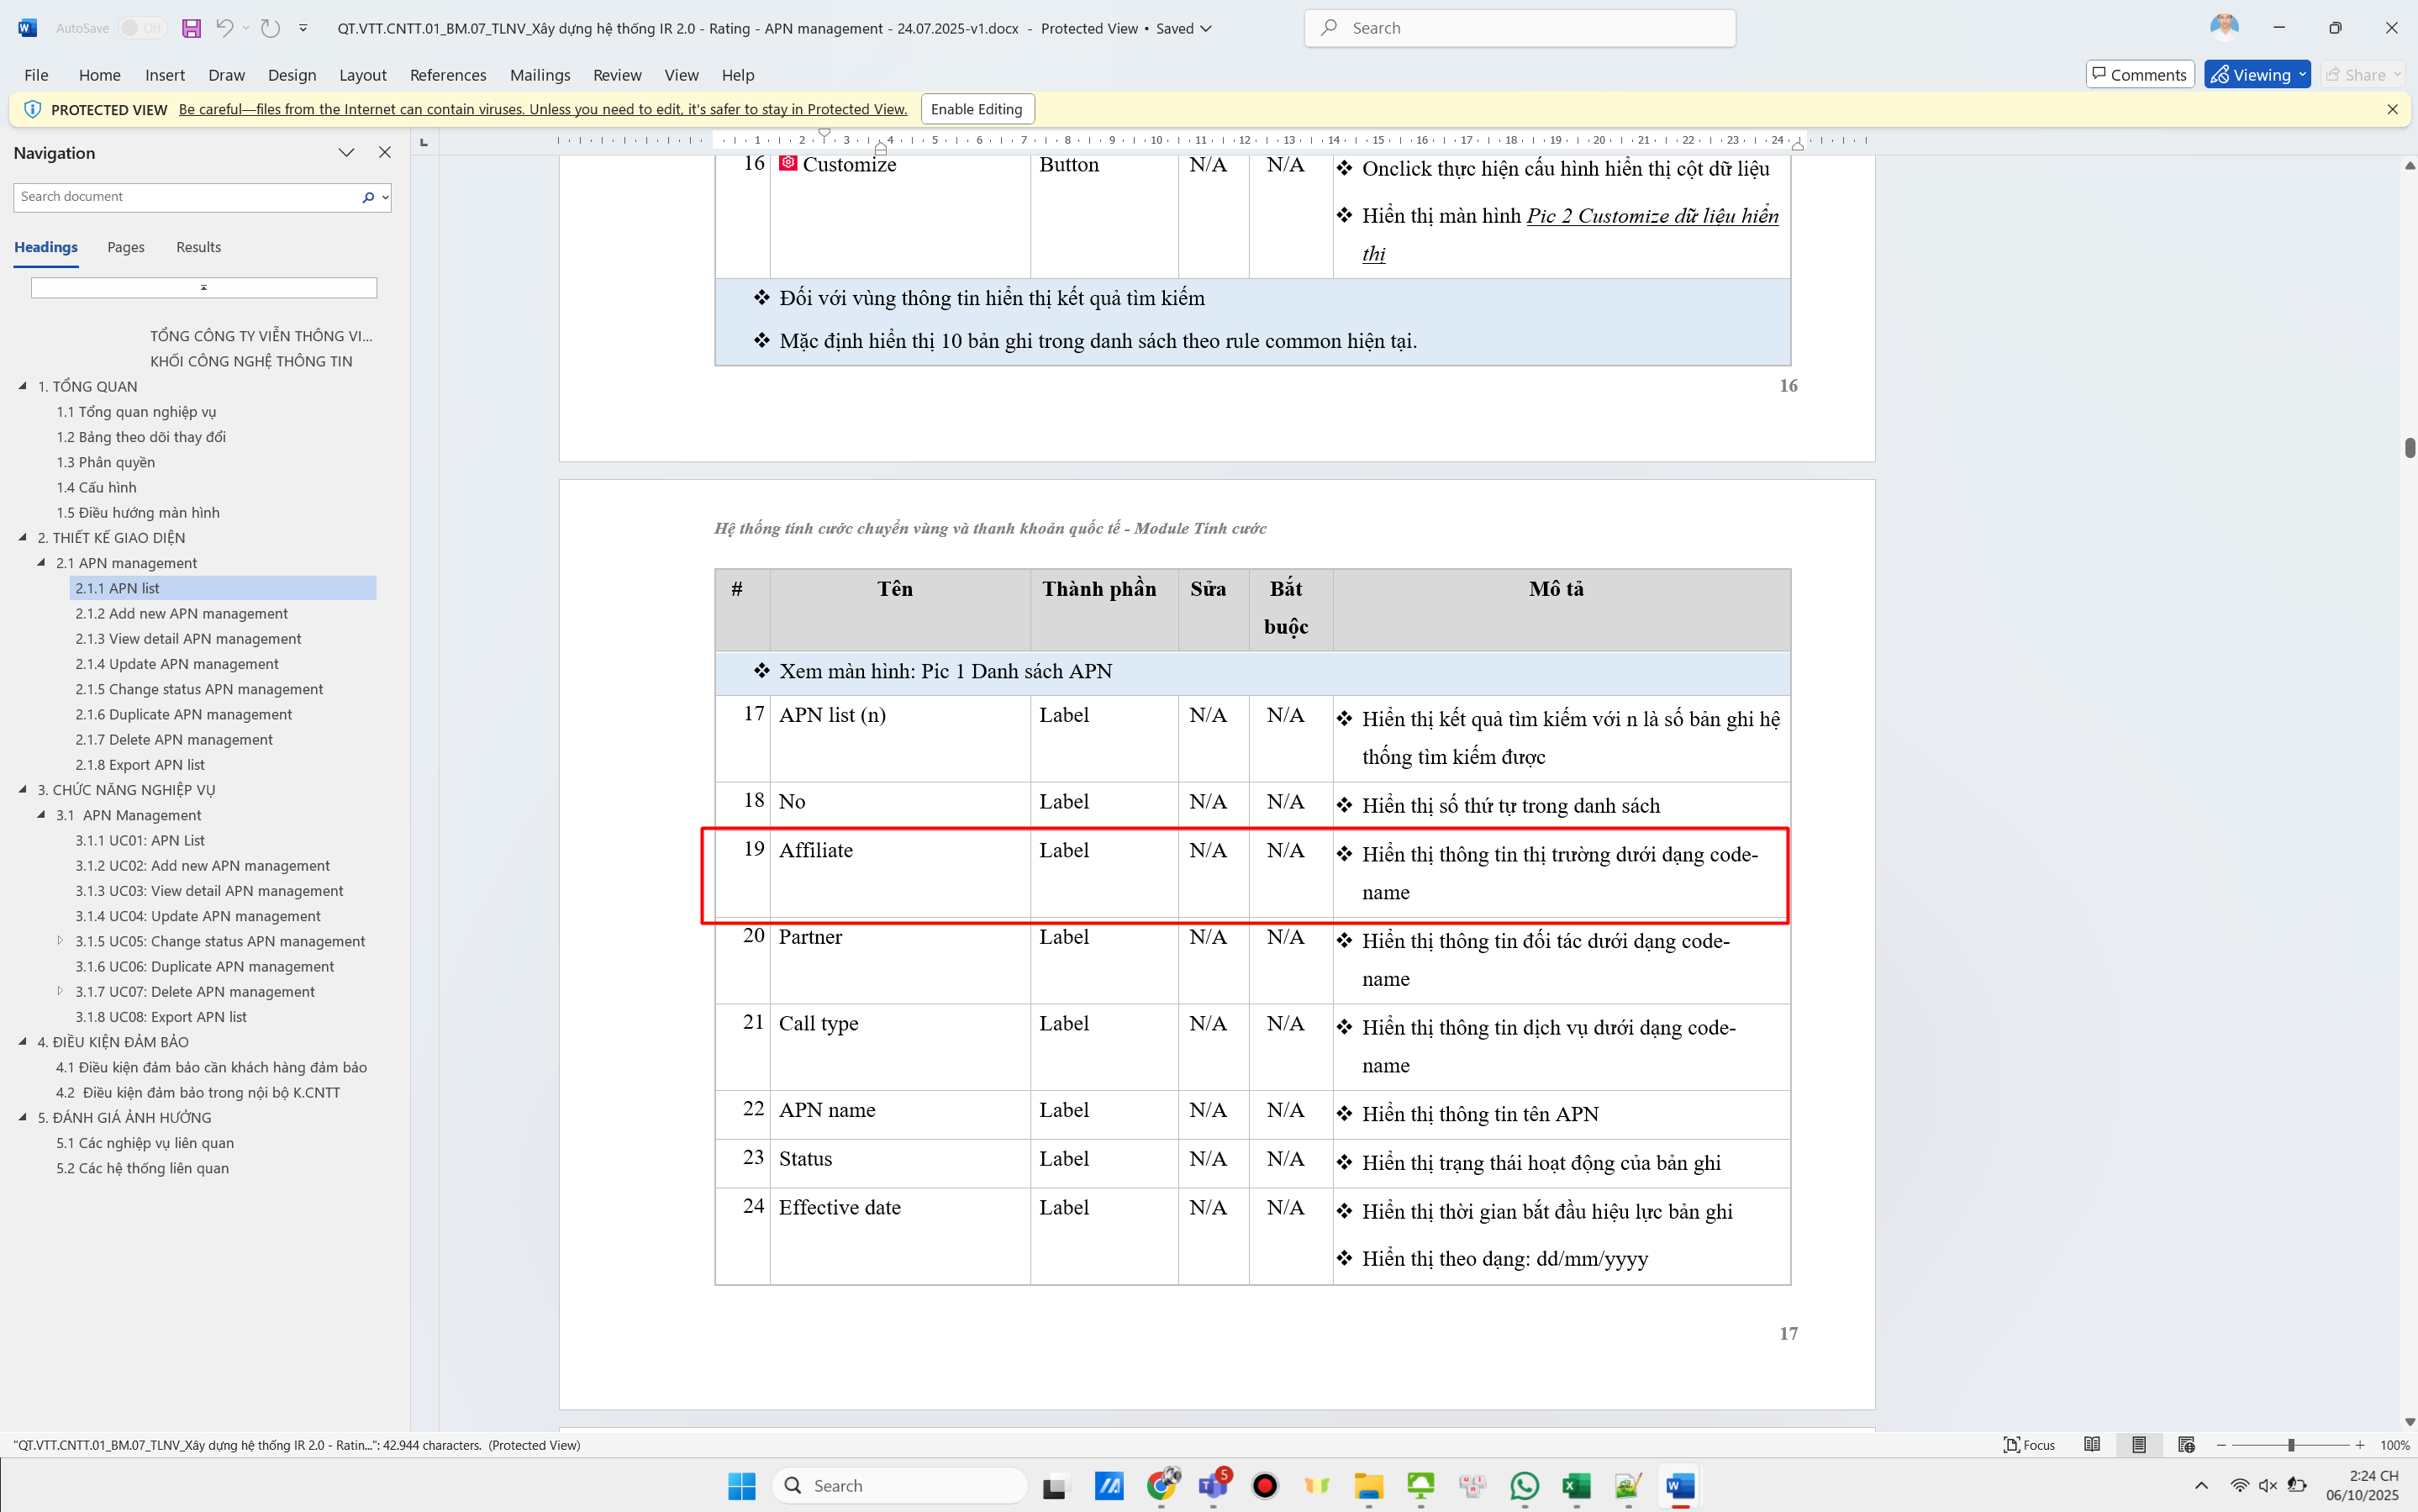Toggle the AutoSave switch

point(141,28)
